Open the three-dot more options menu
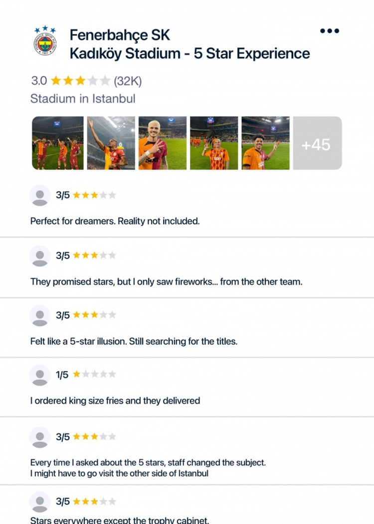 329,31
